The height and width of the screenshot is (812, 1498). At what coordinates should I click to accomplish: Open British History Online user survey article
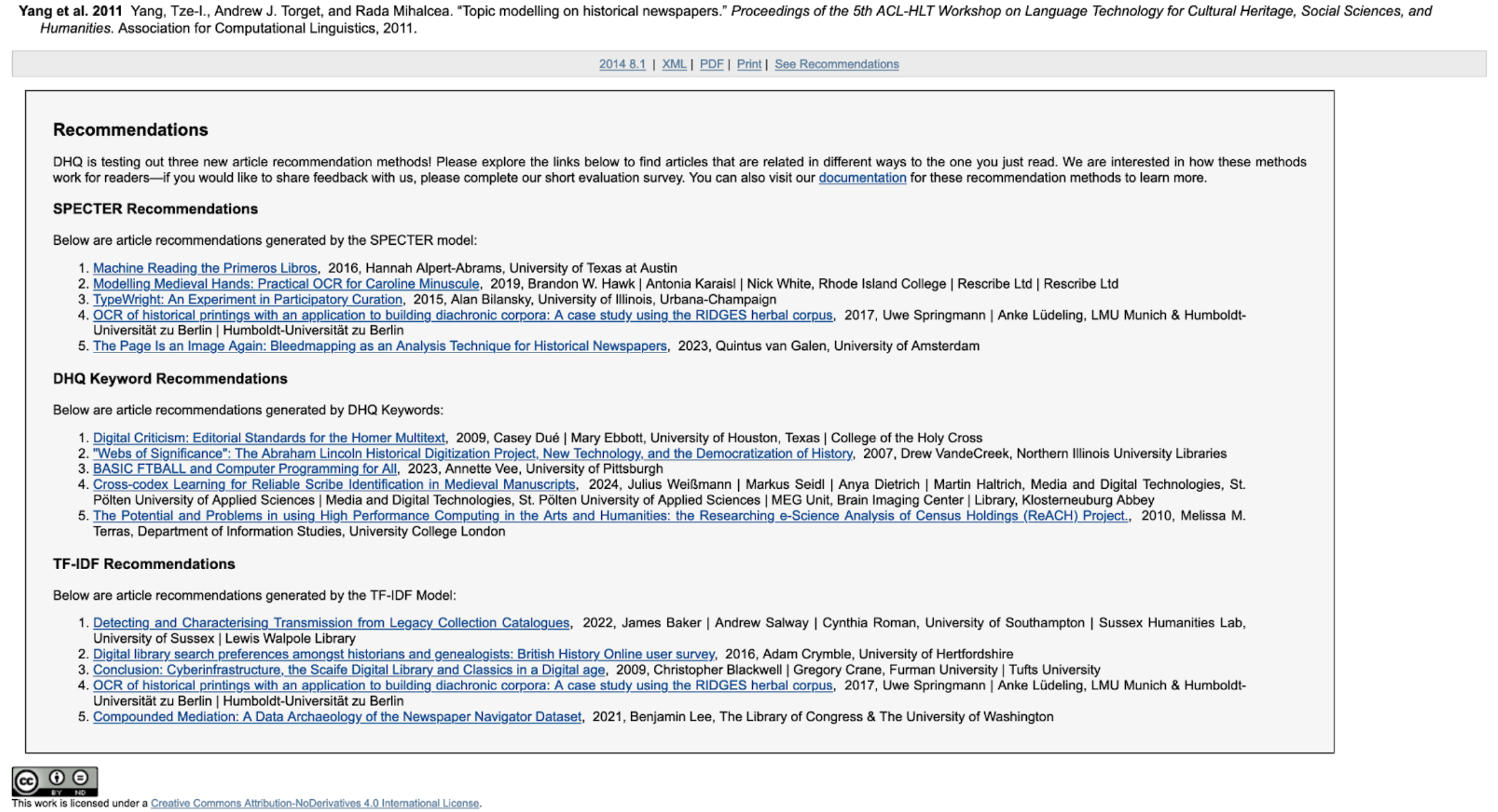(x=403, y=654)
